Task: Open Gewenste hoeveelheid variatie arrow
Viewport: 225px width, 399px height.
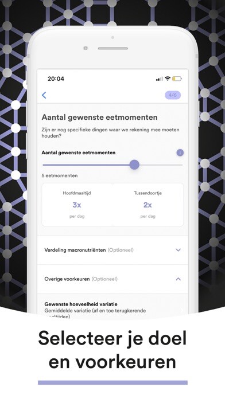Action: point(182,310)
